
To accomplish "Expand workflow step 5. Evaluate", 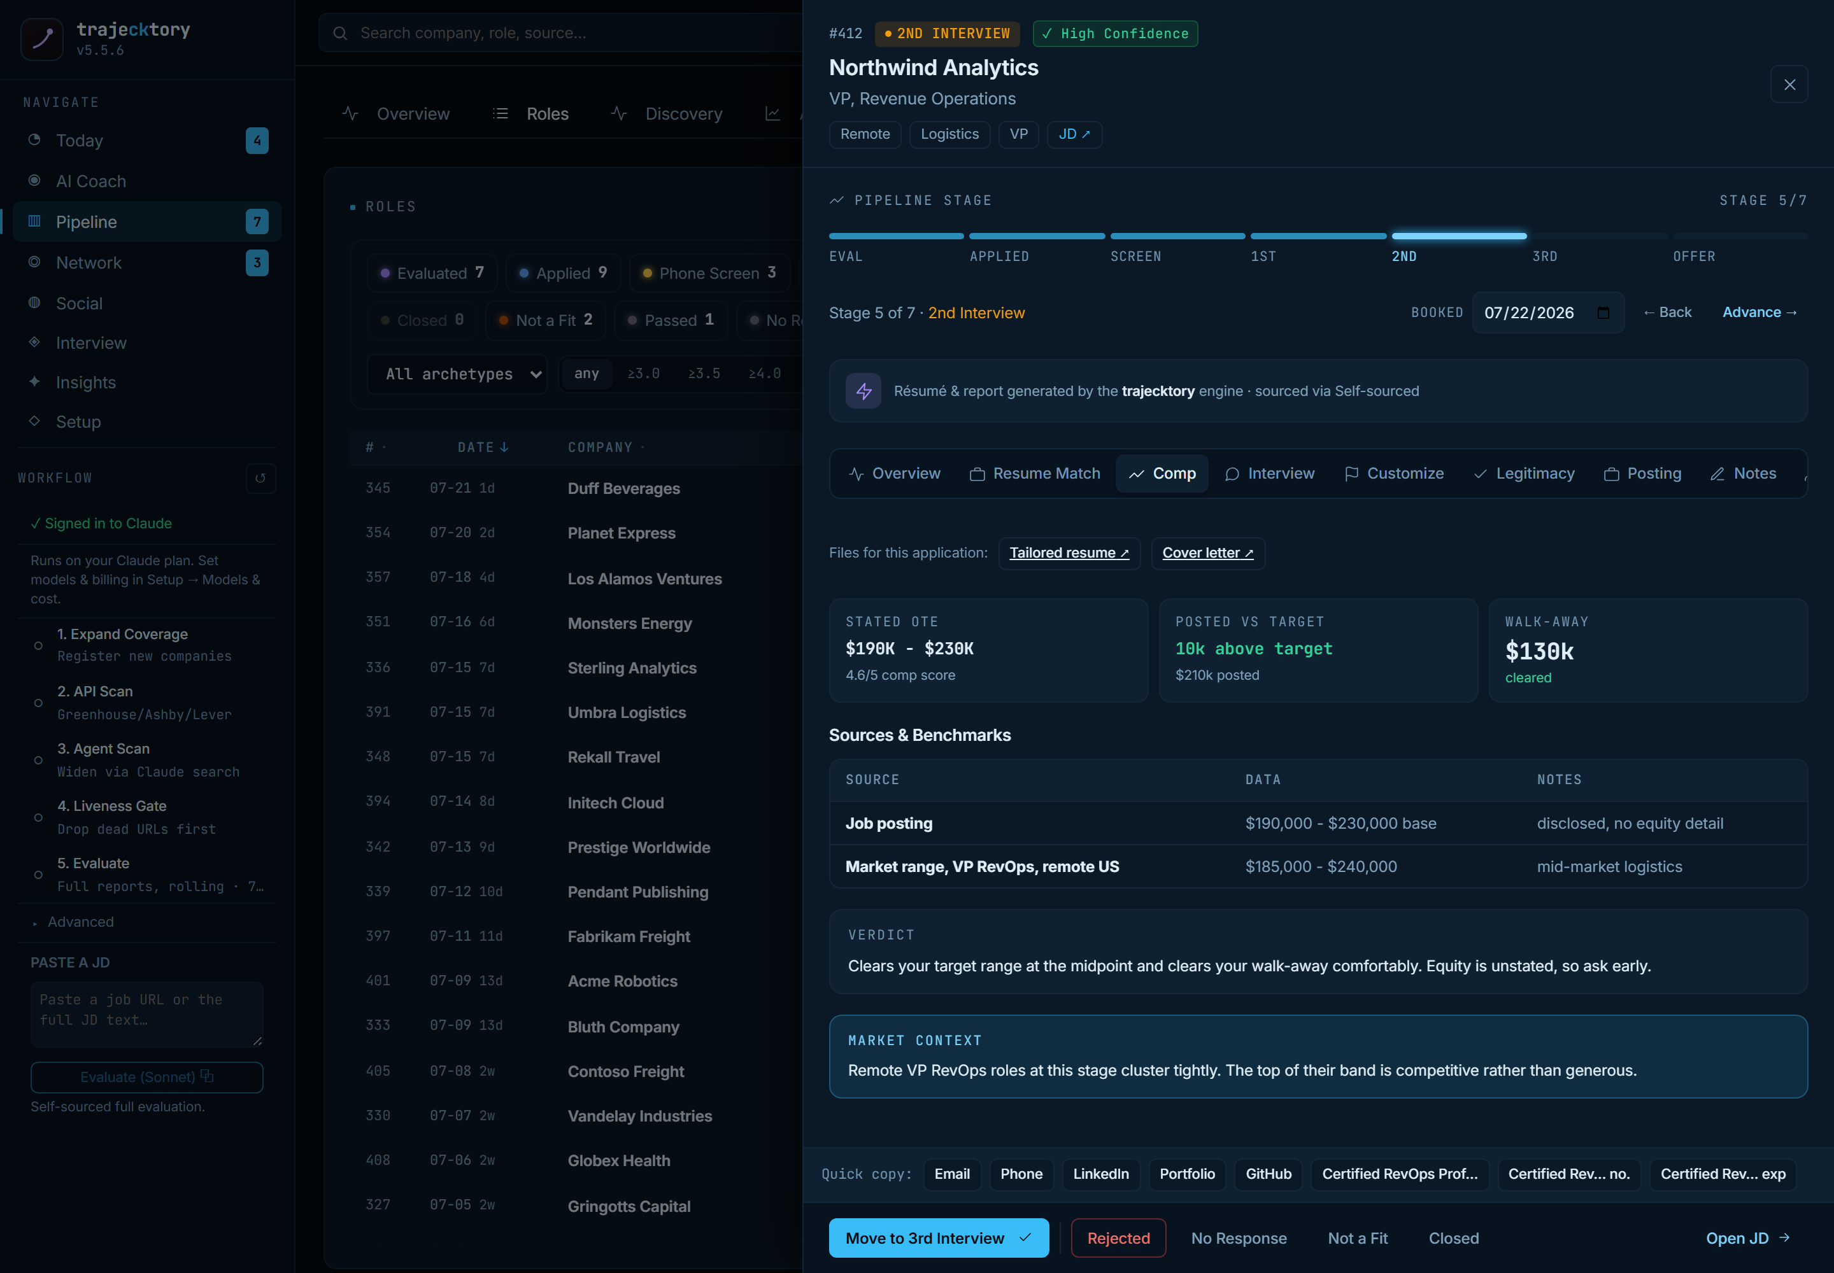I will 147,874.
